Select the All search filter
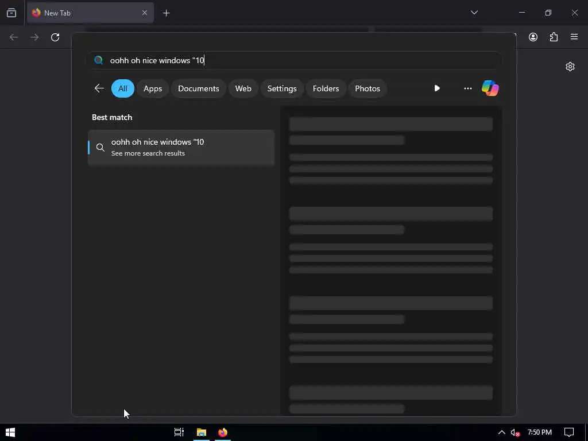Image resolution: width=588 pixels, height=441 pixels. click(123, 88)
